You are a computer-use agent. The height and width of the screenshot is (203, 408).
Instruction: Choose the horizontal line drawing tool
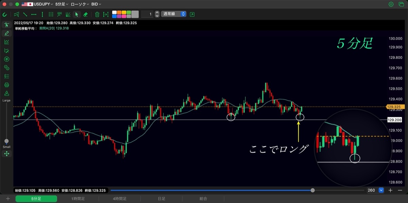click(34, 14)
